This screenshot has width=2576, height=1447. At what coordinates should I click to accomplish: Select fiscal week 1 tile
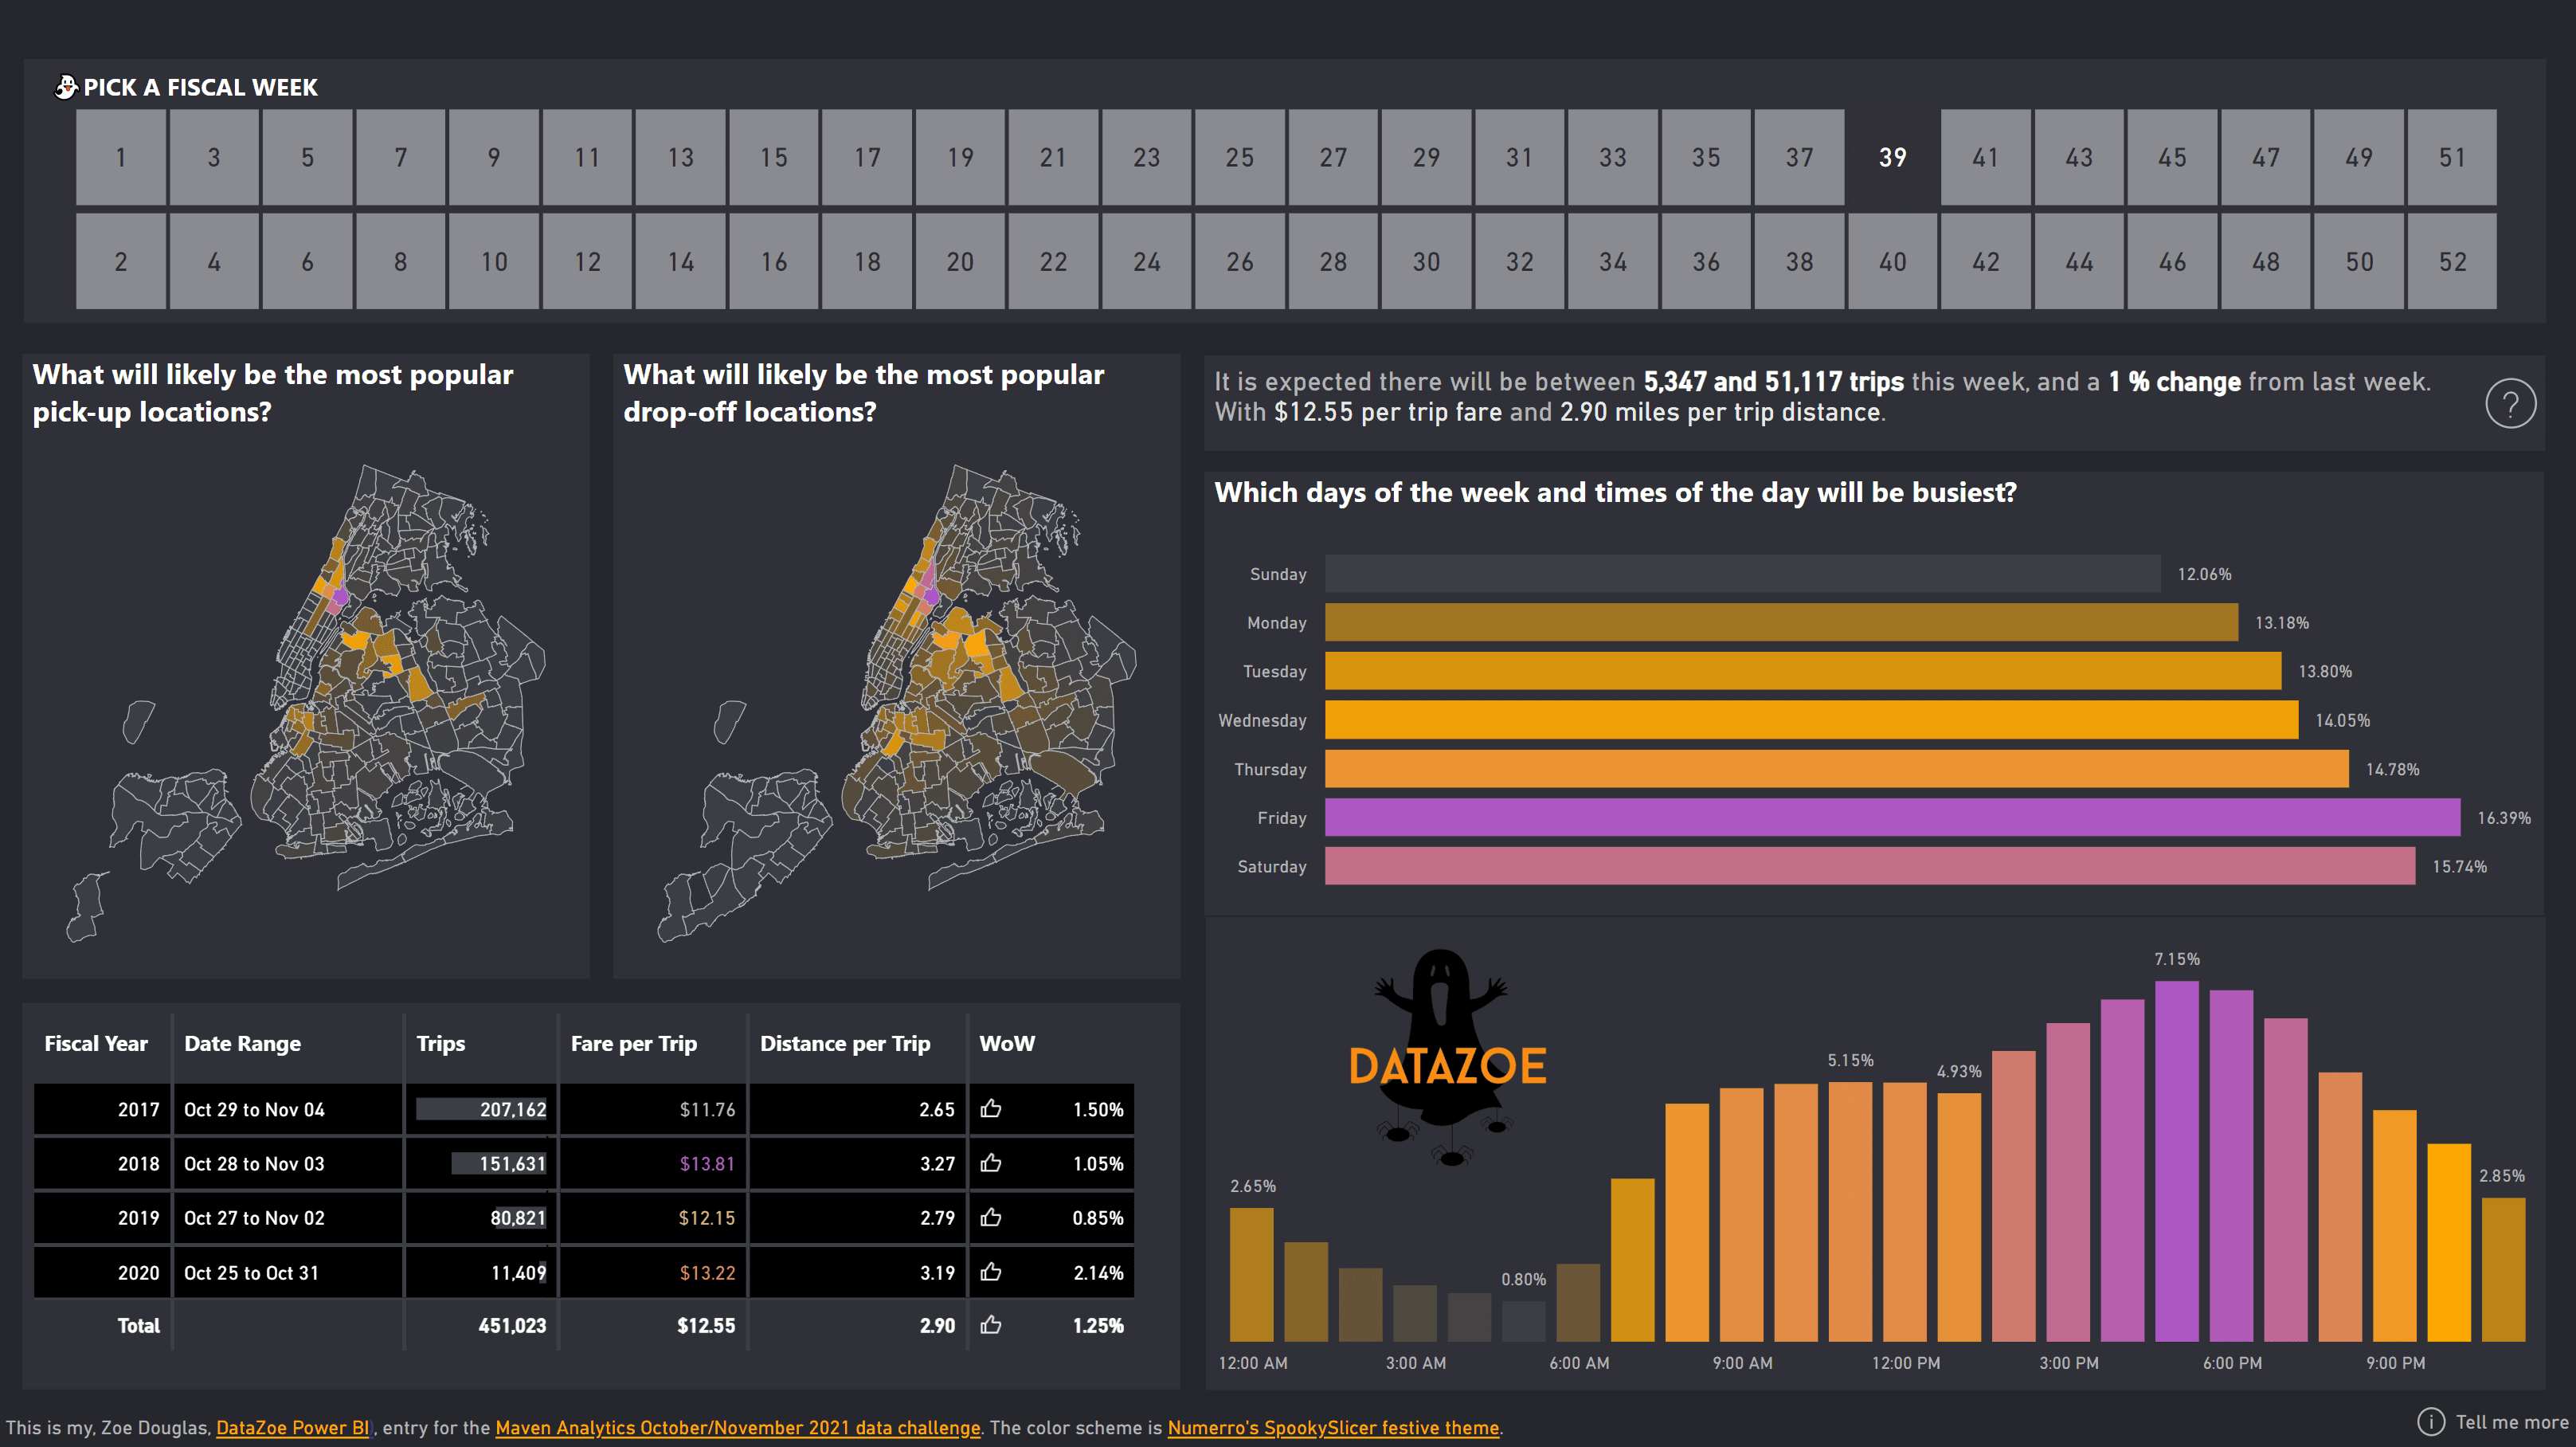[121, 157]
